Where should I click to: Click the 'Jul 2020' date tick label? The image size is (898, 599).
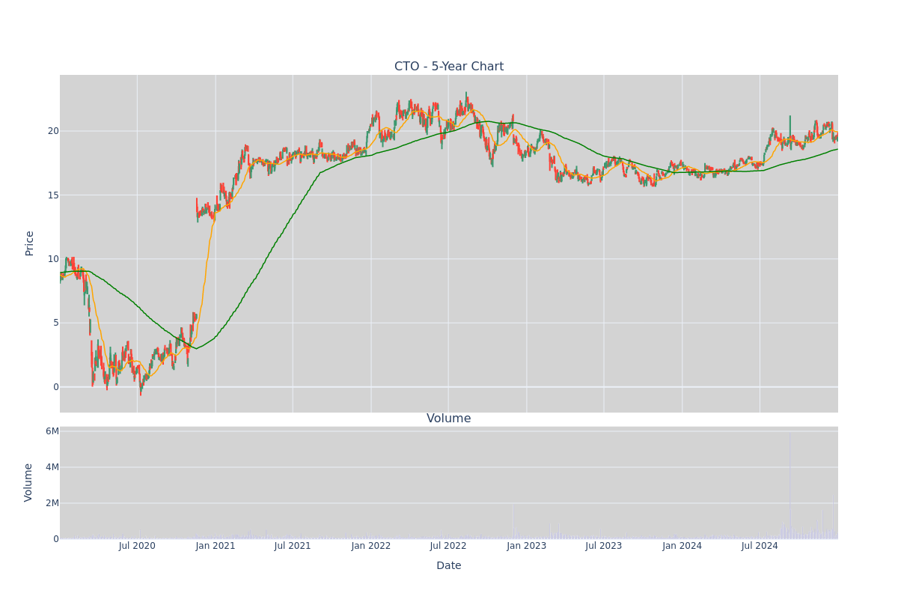[137, 546]
